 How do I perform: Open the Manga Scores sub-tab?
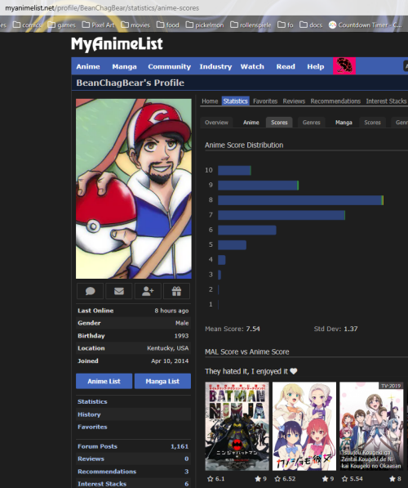[372, 123]
